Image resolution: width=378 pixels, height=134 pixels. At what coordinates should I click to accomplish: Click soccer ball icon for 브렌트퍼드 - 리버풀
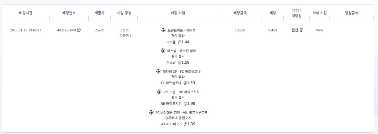[163, 30]
